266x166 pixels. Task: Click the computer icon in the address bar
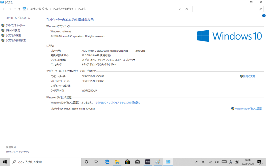(24, 9)
